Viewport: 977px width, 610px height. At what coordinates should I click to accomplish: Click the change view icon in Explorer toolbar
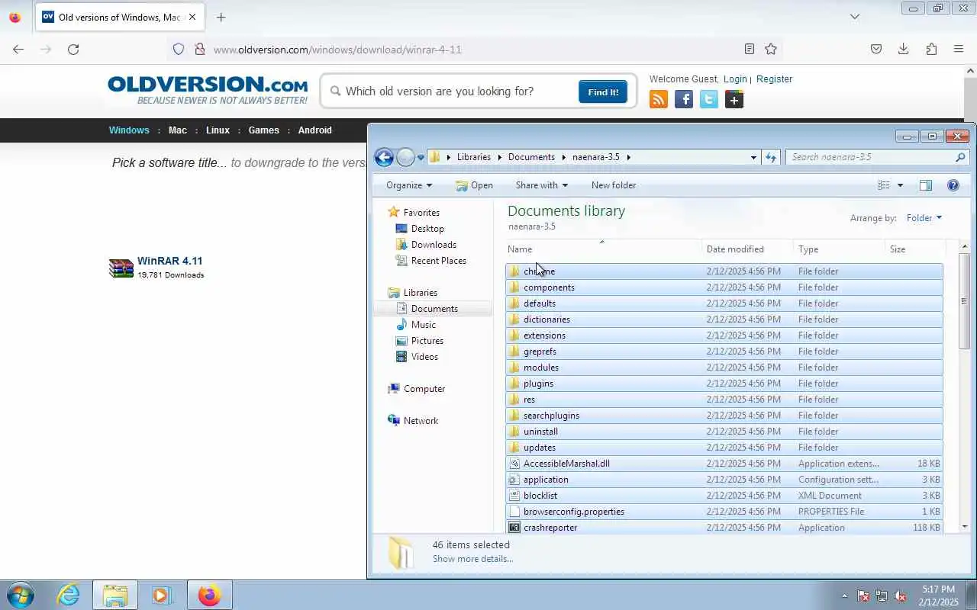(884, 185)
